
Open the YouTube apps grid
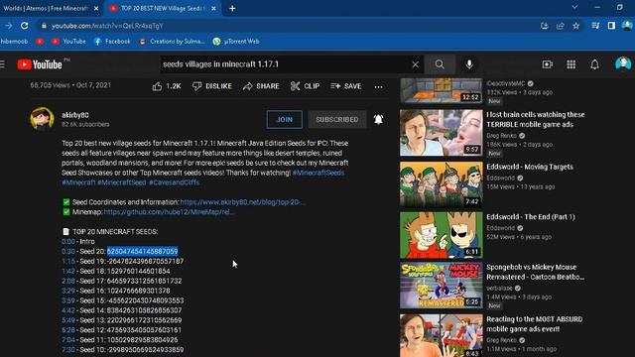pyautogui.click(x=571, y=64)
